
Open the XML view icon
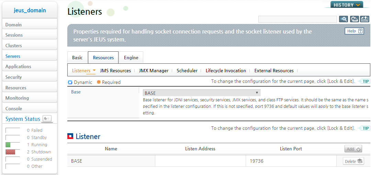[364, 19]
